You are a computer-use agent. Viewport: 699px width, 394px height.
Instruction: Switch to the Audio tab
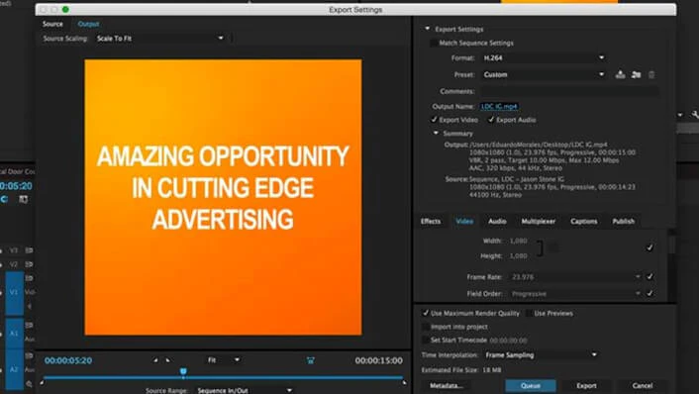click(497, 221)
